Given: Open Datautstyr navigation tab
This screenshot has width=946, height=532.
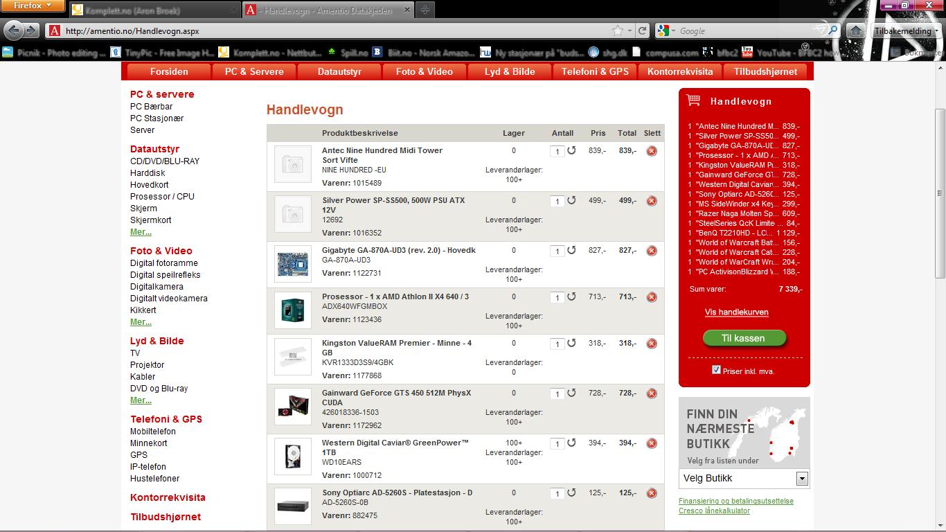Looking at the screenshot, I should (x=339, y=71).
